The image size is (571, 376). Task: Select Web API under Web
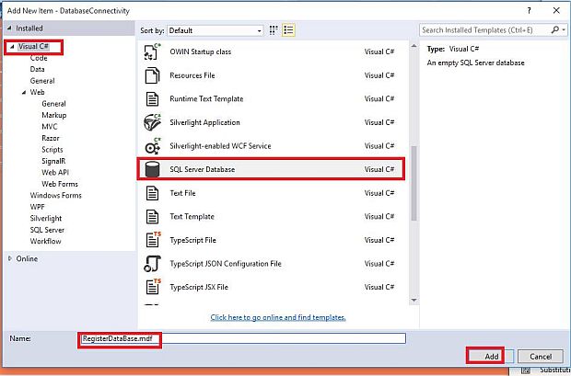point(55,172)
